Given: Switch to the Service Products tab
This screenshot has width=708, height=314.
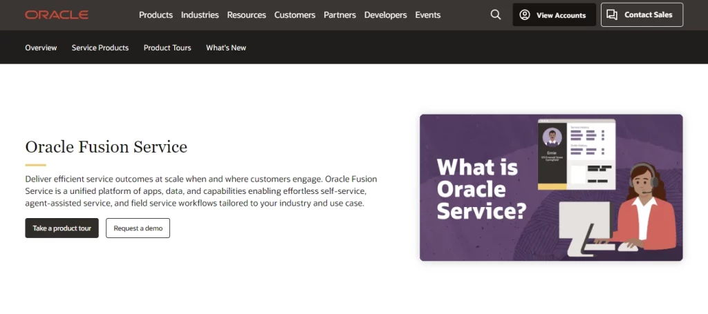Looking at the screenshot, I should click(100, 48).
